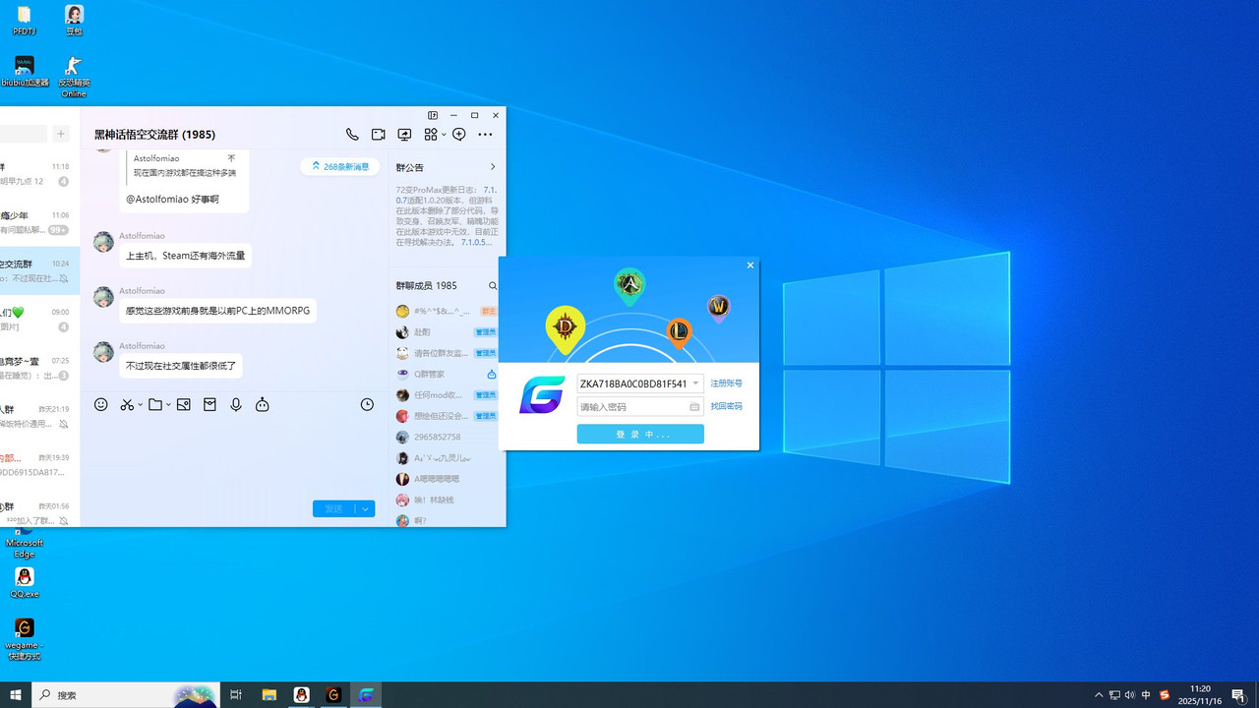Open screen sharing icon in QQ header
This screenshot has height=708, width=1259.
(404, 135)
